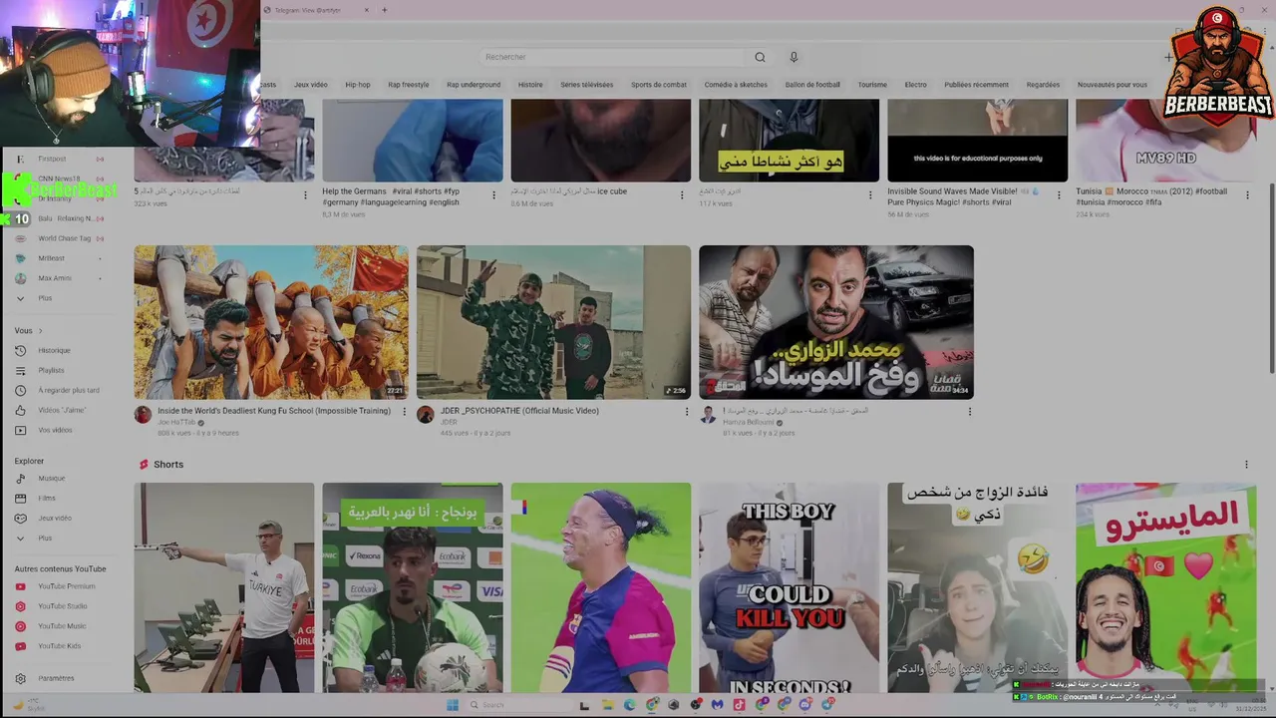Select the Tourisme filter chip
Viewport: 1276px width, 718px height.
pos(872,85)
